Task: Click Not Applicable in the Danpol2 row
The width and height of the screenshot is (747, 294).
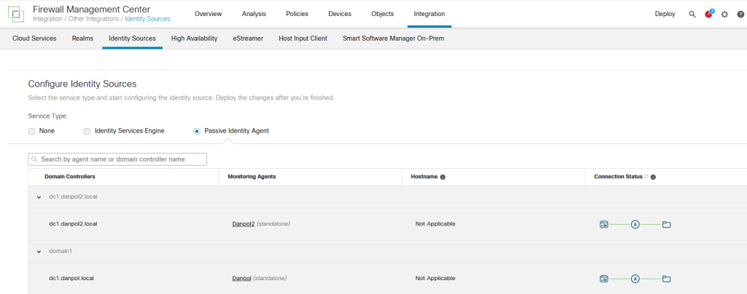Action: pyautogui.click(x=436, y=223)
